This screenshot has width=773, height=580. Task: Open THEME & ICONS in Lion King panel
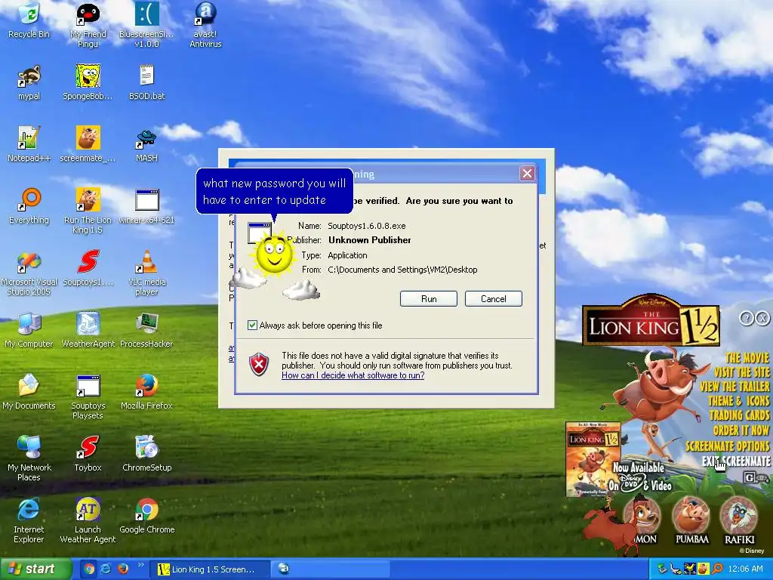738,400
